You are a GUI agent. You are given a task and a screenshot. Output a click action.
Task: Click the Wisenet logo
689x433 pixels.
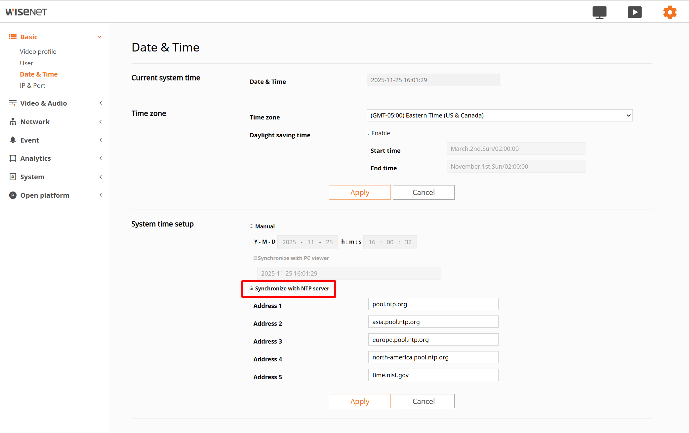click(x=26, y=12)
